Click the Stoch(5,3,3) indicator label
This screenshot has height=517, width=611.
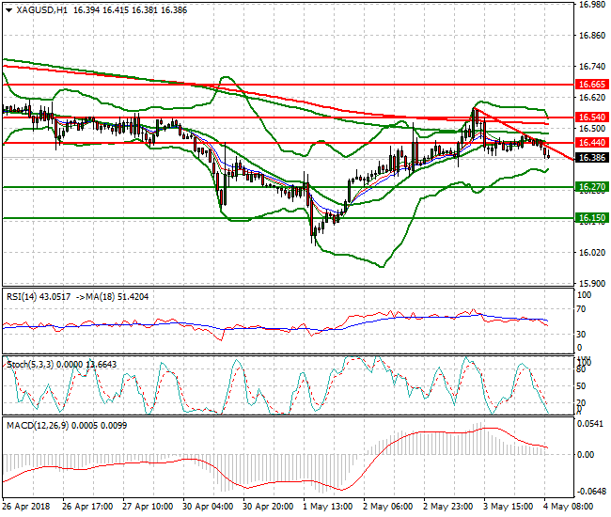(x=61, y=365)
